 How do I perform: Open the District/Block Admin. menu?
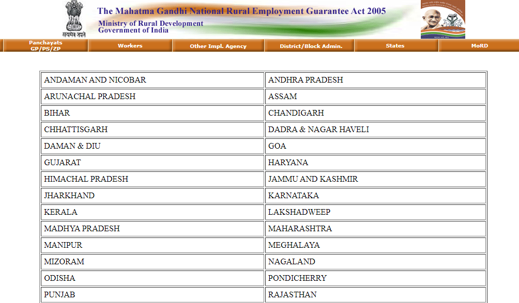pos(311,46)
